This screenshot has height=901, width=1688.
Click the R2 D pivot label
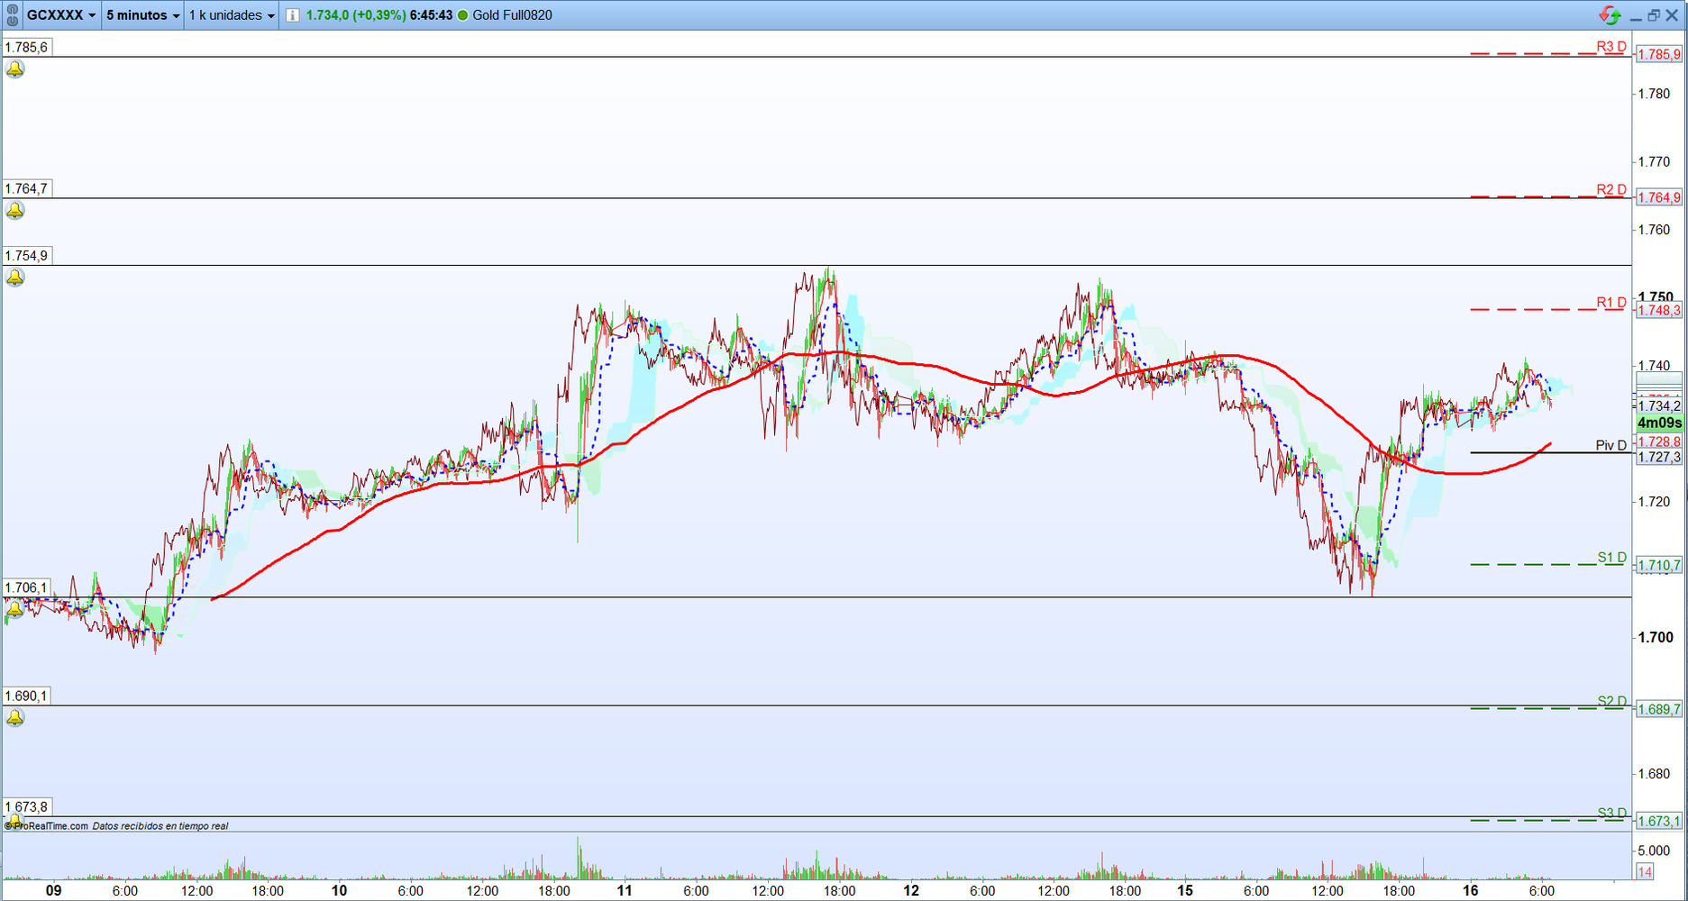1611,189
